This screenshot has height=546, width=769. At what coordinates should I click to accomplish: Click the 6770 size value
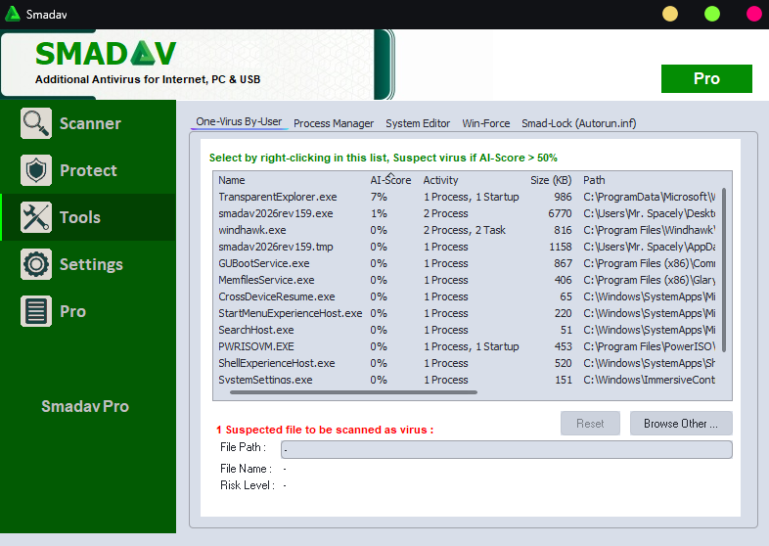pyautogui.click(x=560, y=213)
